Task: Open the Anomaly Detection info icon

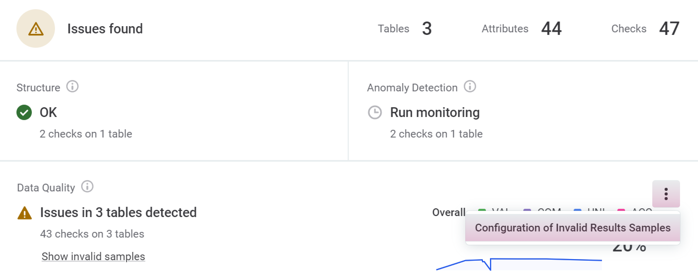Action: (x=470, y=87)
